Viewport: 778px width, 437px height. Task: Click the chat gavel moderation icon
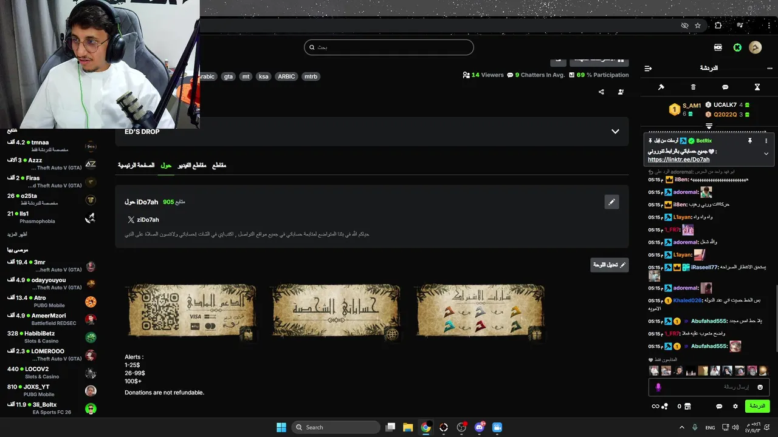[x=661, y=87]
